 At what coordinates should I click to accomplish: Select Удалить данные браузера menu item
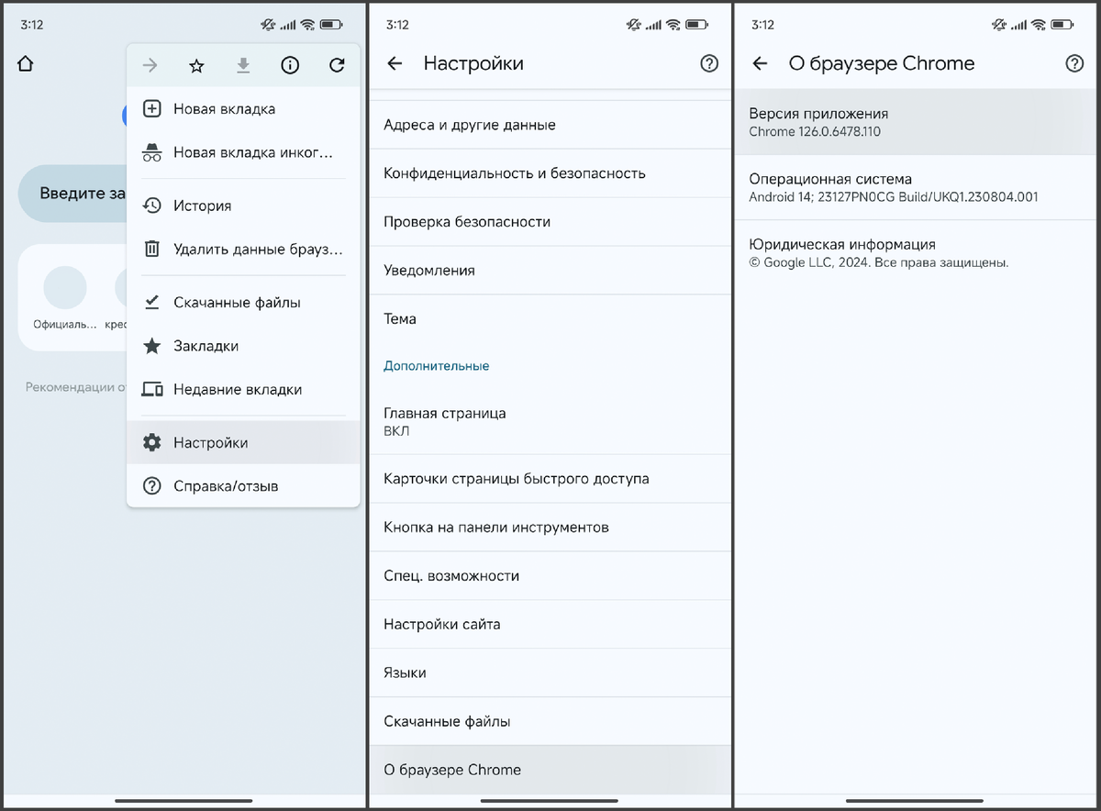coord(243,249)
